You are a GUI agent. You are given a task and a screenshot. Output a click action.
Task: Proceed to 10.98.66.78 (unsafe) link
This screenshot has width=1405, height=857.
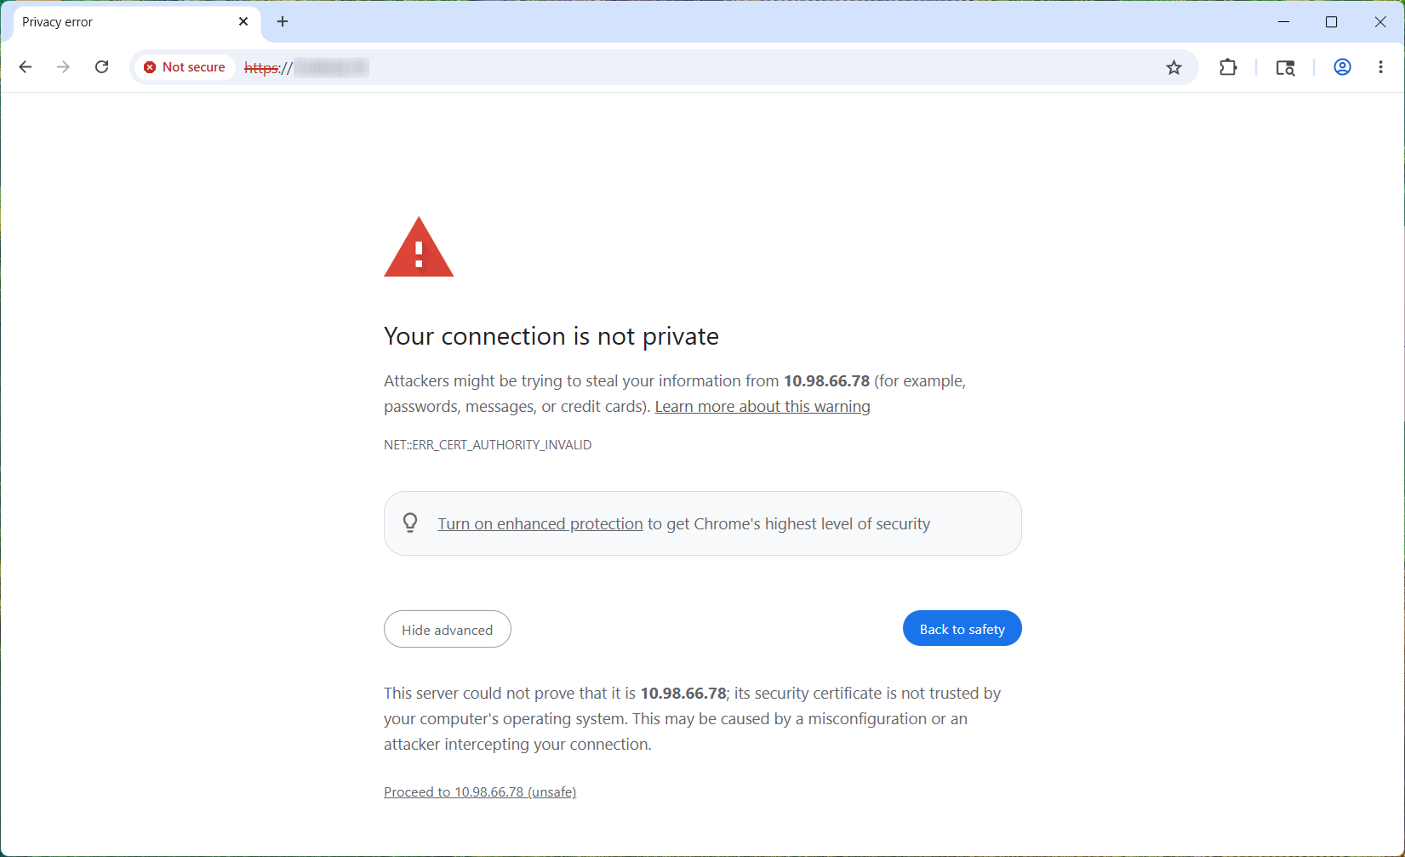(x=480, y=792)
